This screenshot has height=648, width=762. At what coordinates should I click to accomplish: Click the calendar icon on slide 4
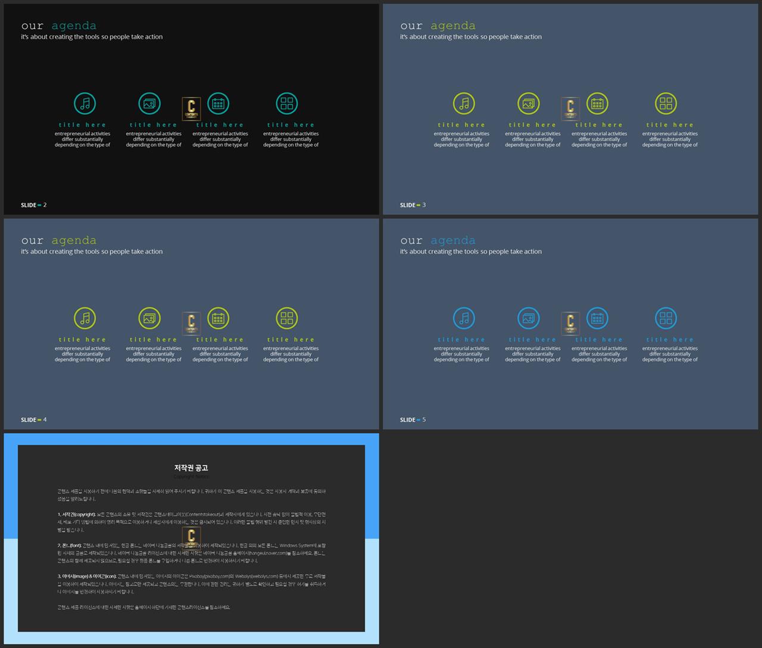coord(218,318)
